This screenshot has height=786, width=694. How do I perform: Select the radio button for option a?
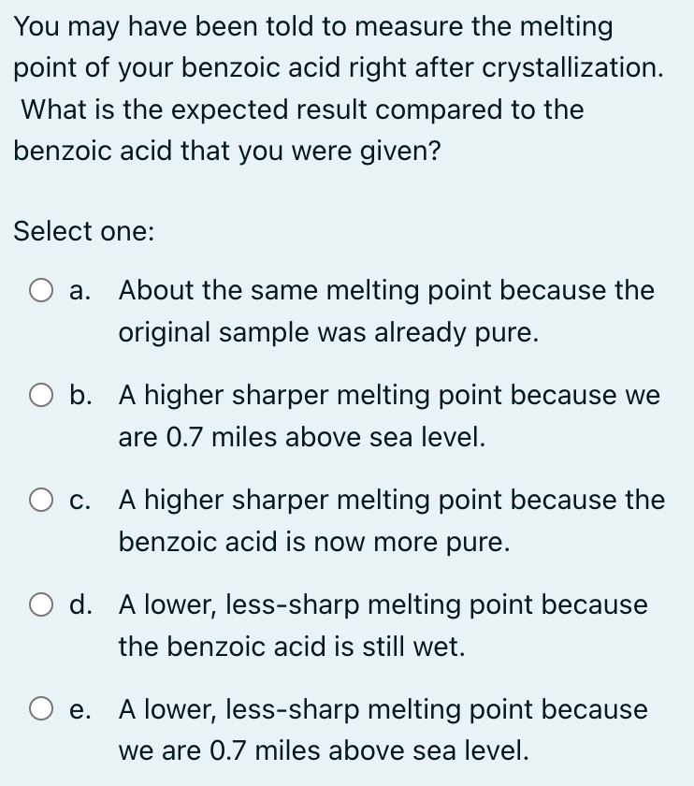41,291
